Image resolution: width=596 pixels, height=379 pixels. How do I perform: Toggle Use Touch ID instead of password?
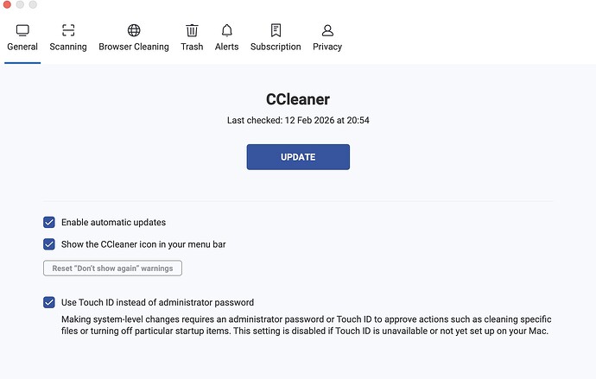[49, 302]
